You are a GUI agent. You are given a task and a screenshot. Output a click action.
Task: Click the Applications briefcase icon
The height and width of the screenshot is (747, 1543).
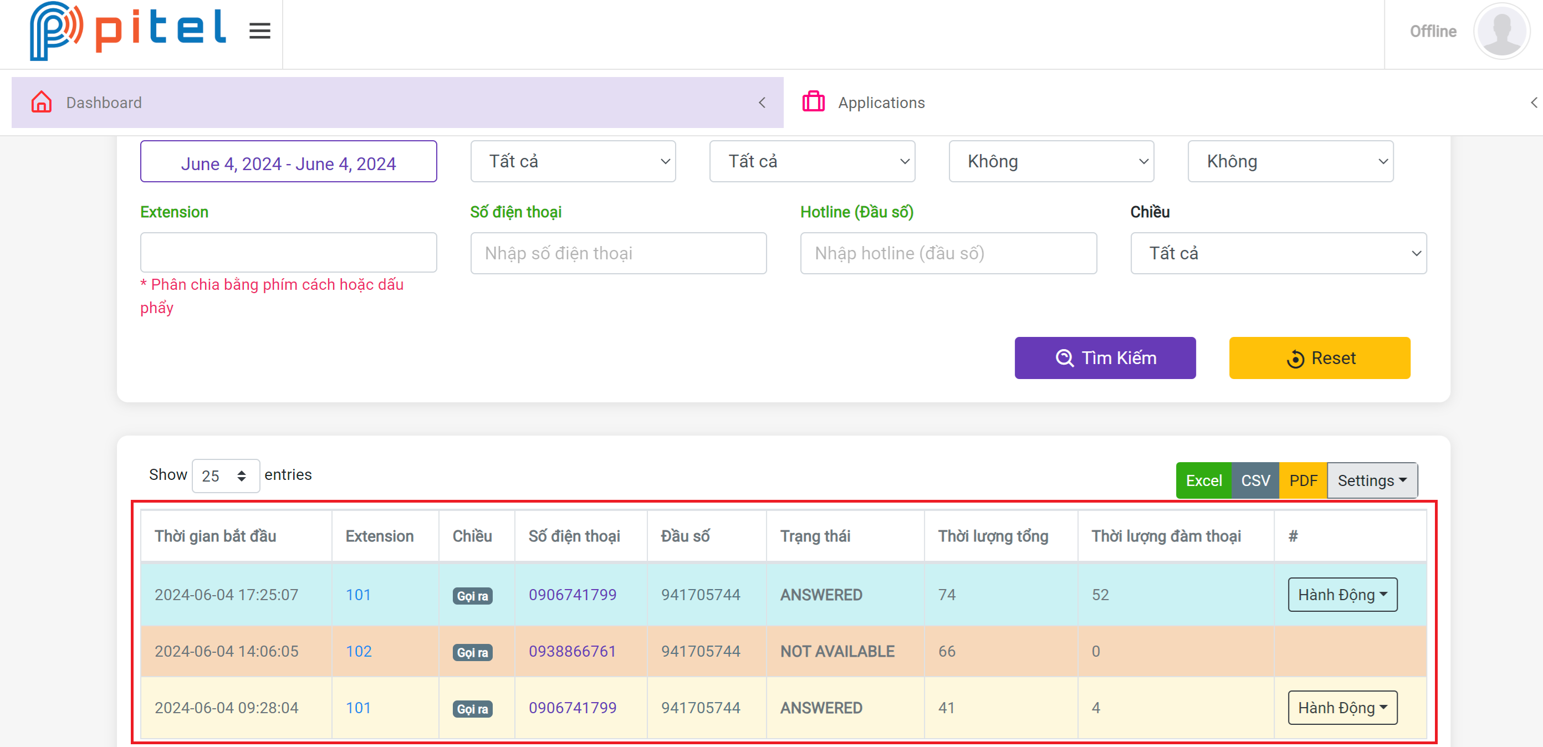click(813, 103)
